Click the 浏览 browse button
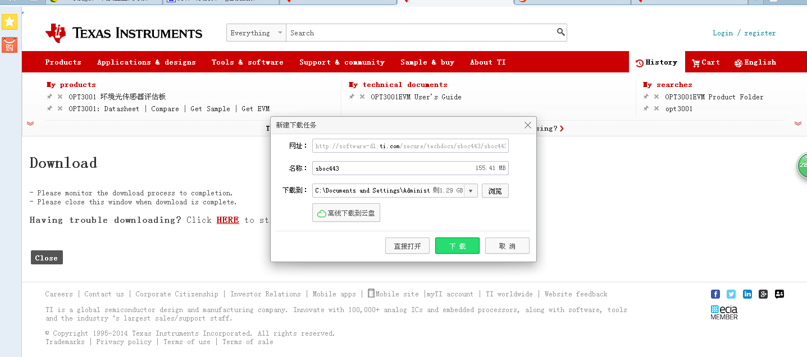807x357 pixels. click(495, 191)
